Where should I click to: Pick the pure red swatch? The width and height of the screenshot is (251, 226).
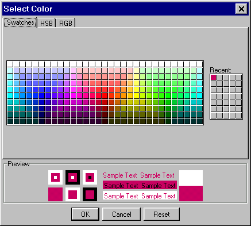[x=105, y=95]
